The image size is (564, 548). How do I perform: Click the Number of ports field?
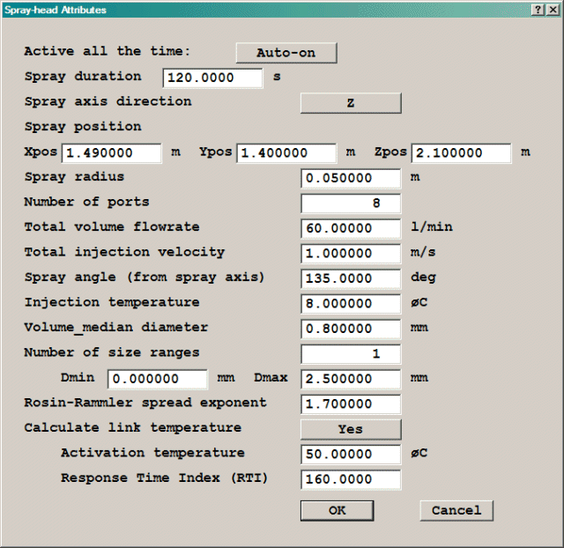(351, 204)
